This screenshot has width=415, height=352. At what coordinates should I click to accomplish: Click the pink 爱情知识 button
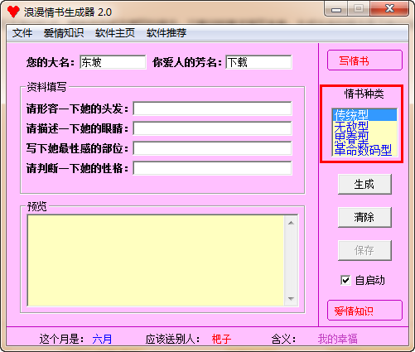point(364,311)
